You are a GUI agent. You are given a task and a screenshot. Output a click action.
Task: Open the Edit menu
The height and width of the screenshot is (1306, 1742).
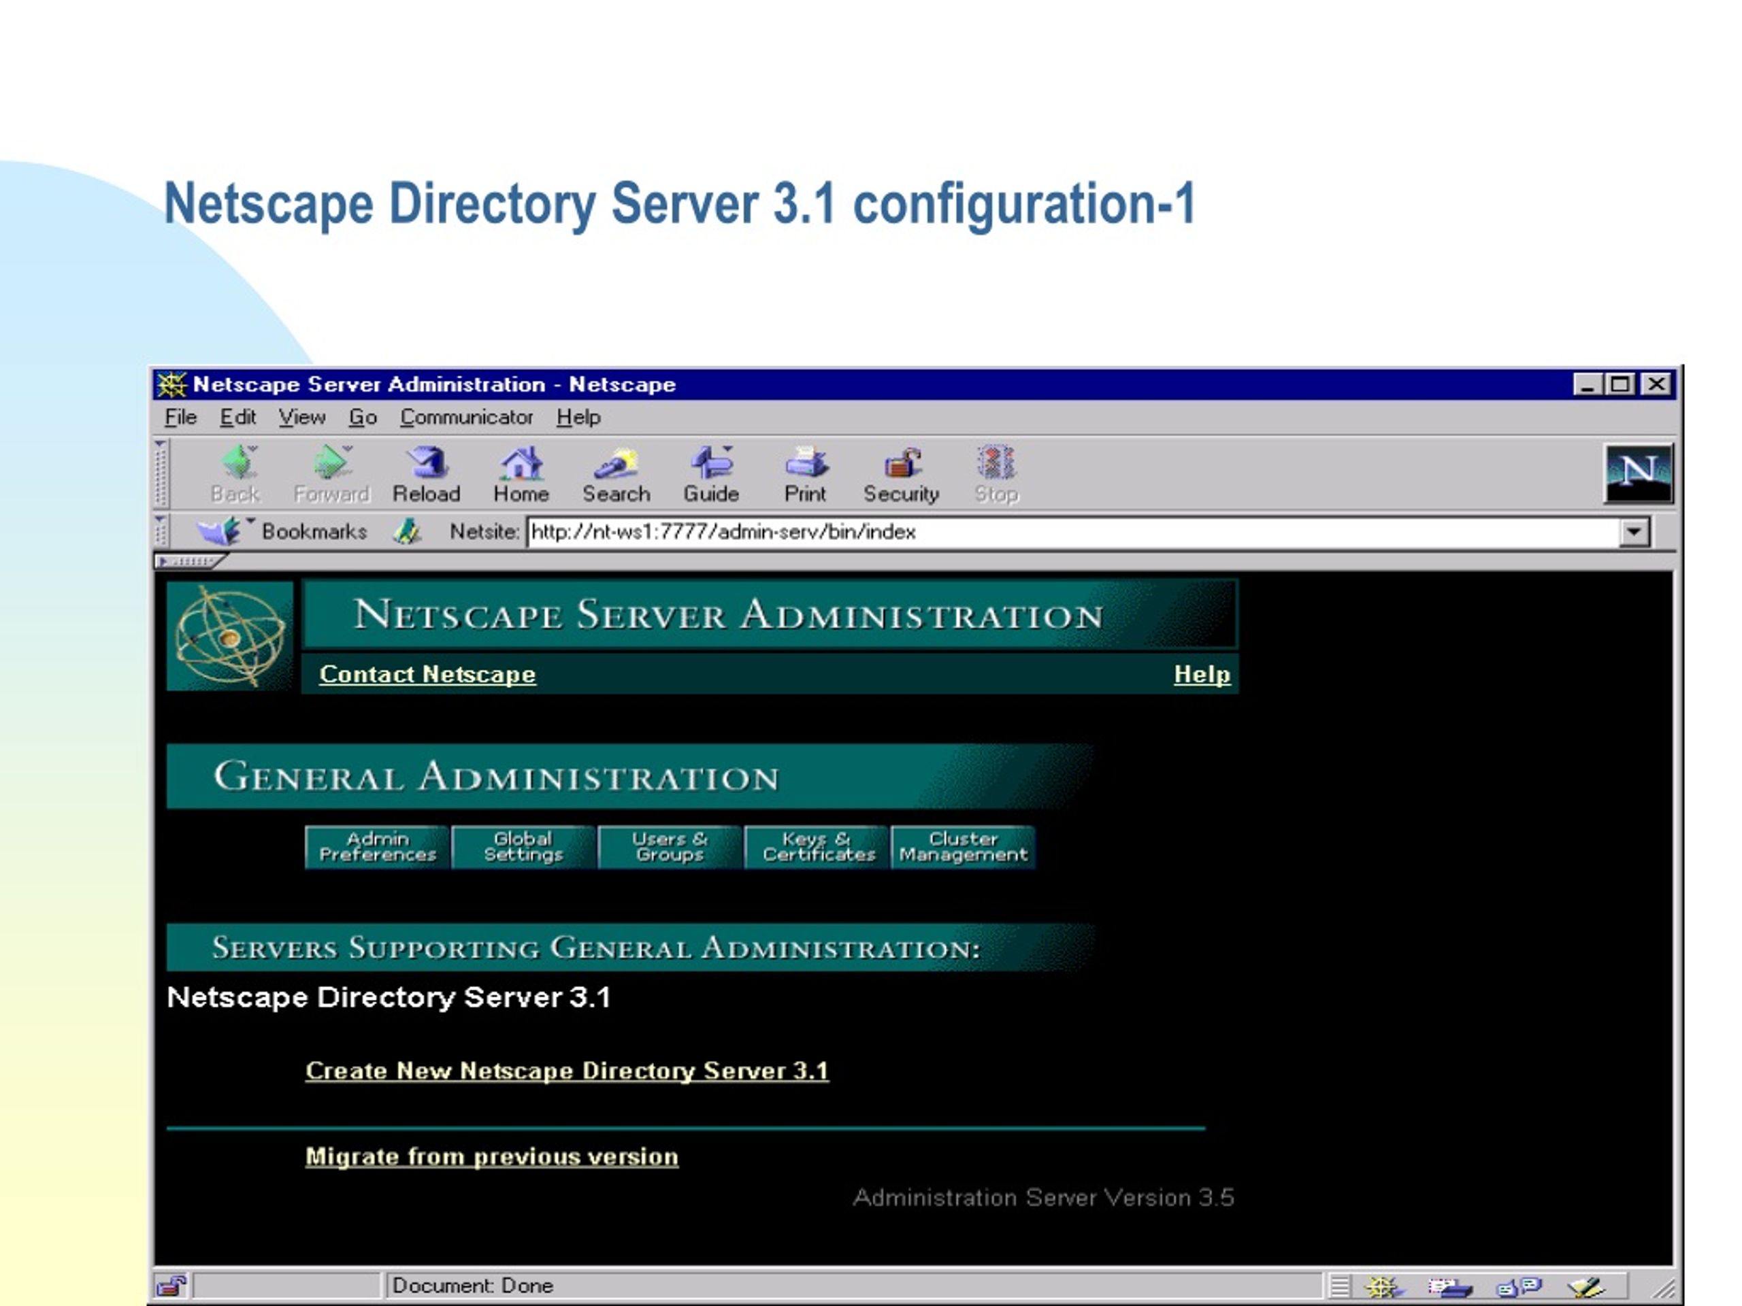coord(238,417)
